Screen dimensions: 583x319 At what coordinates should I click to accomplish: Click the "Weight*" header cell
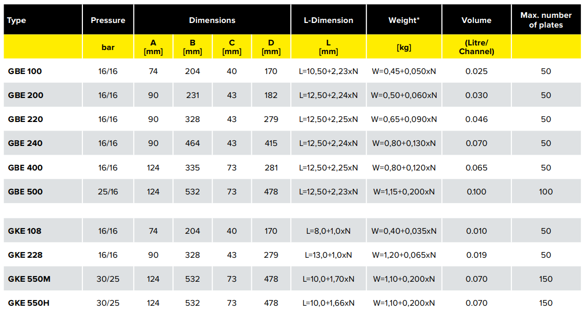(404, 20)
